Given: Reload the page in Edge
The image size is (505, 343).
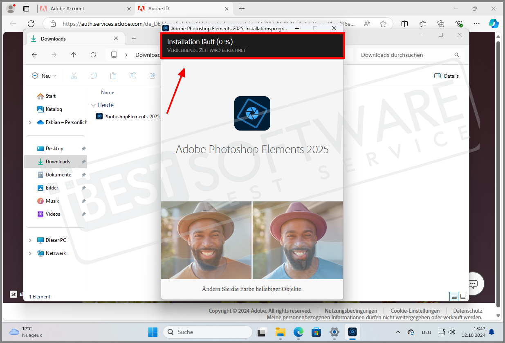Looking at the screenshot, I should point(31,24).
